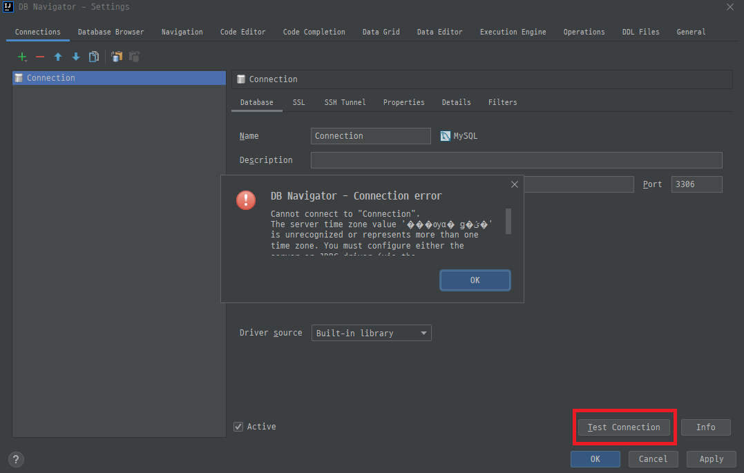
Task: Open the Code Editor tab
Action: [x=242, y=32]
